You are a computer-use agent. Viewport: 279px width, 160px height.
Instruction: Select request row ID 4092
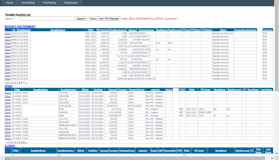click(x=8, y=36)
